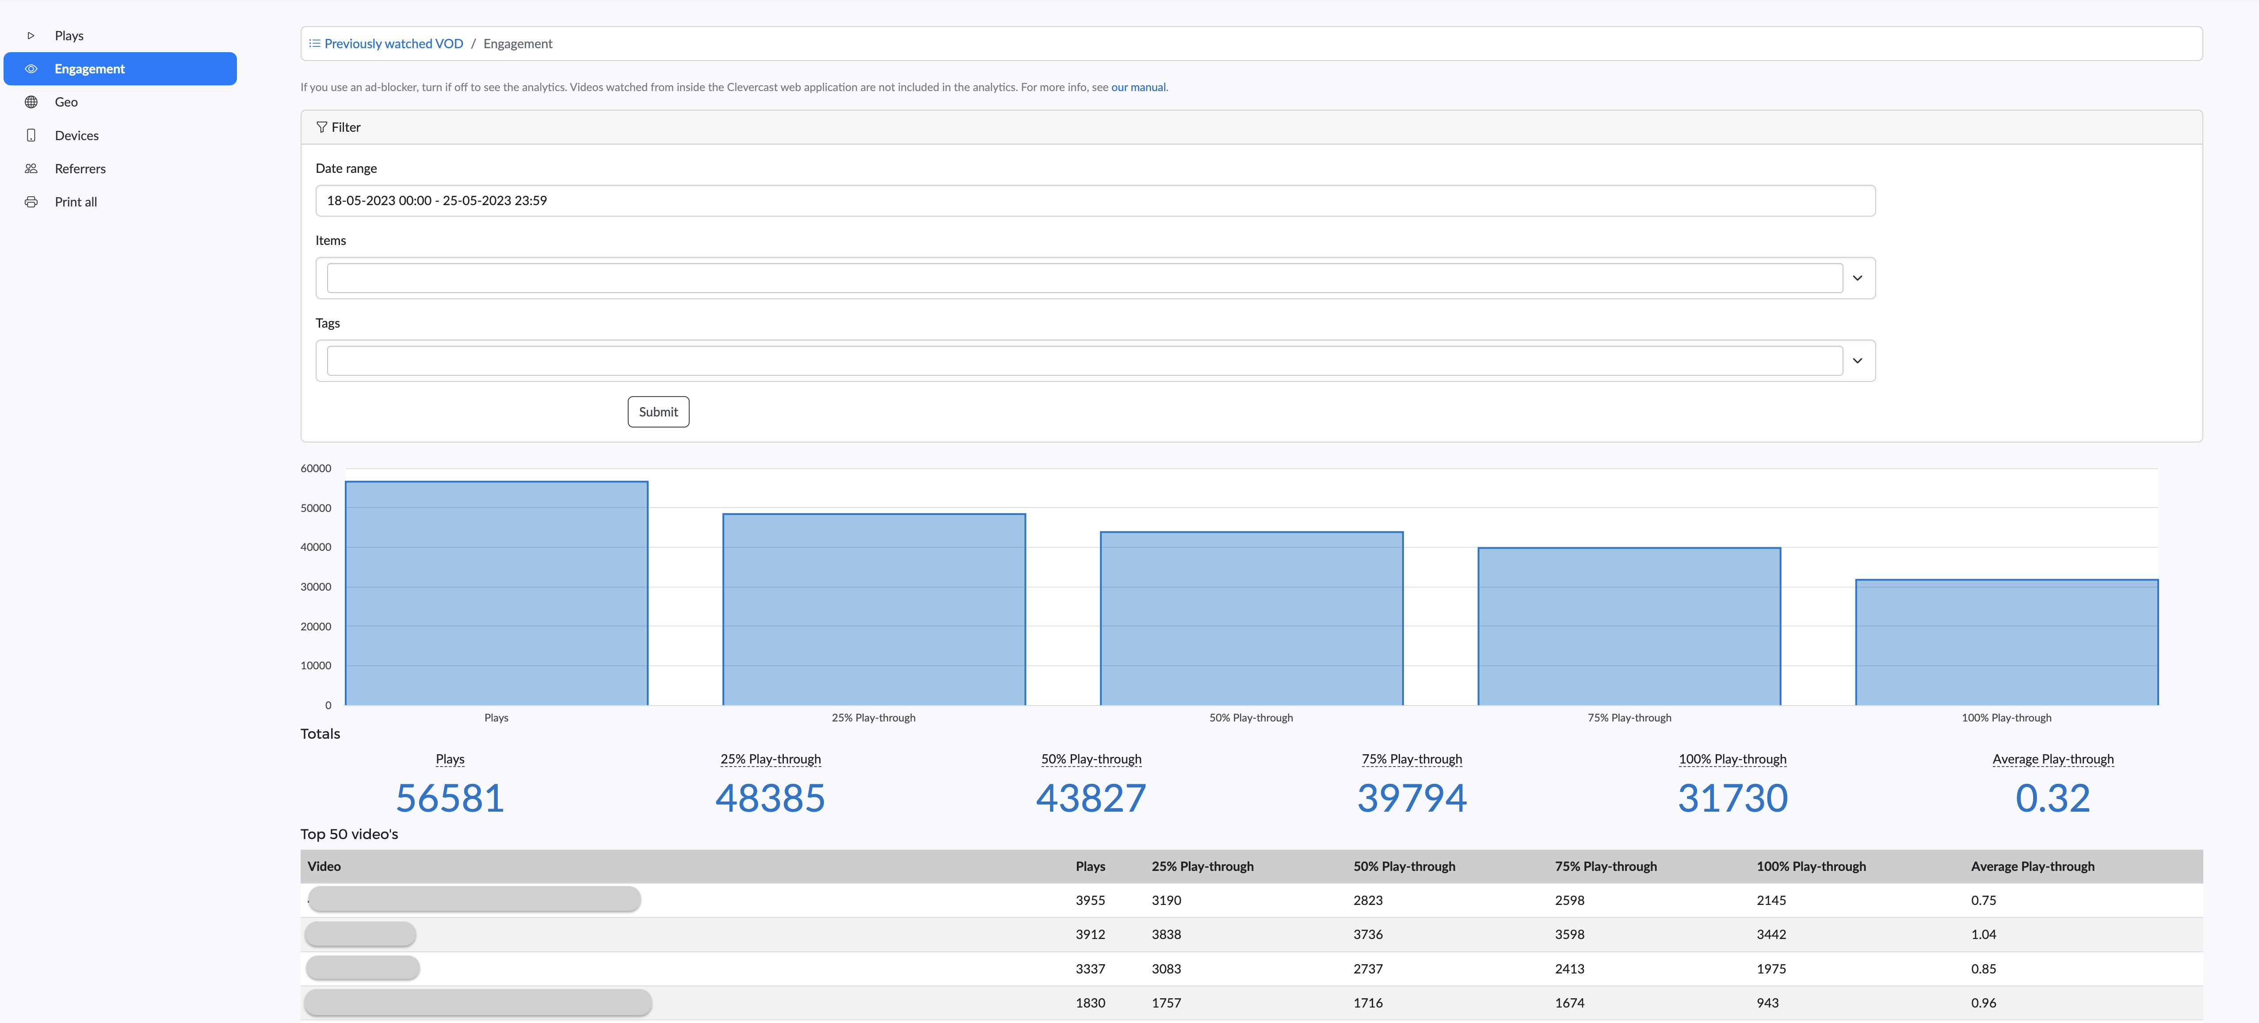This screenshot has width=2259, height=1023.
Task: Click the 75% Play-through totals label
Action: pos(1412,760)
